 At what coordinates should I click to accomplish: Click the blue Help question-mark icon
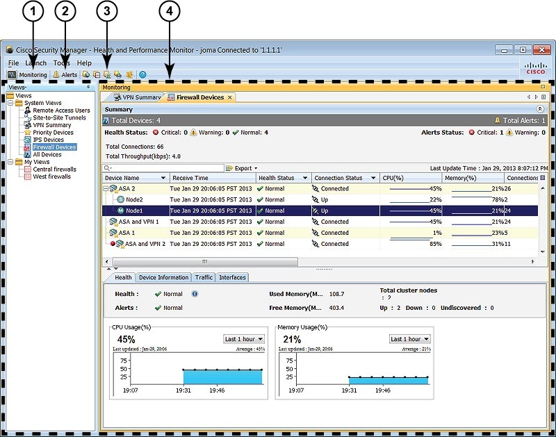[x=142, y=74]
